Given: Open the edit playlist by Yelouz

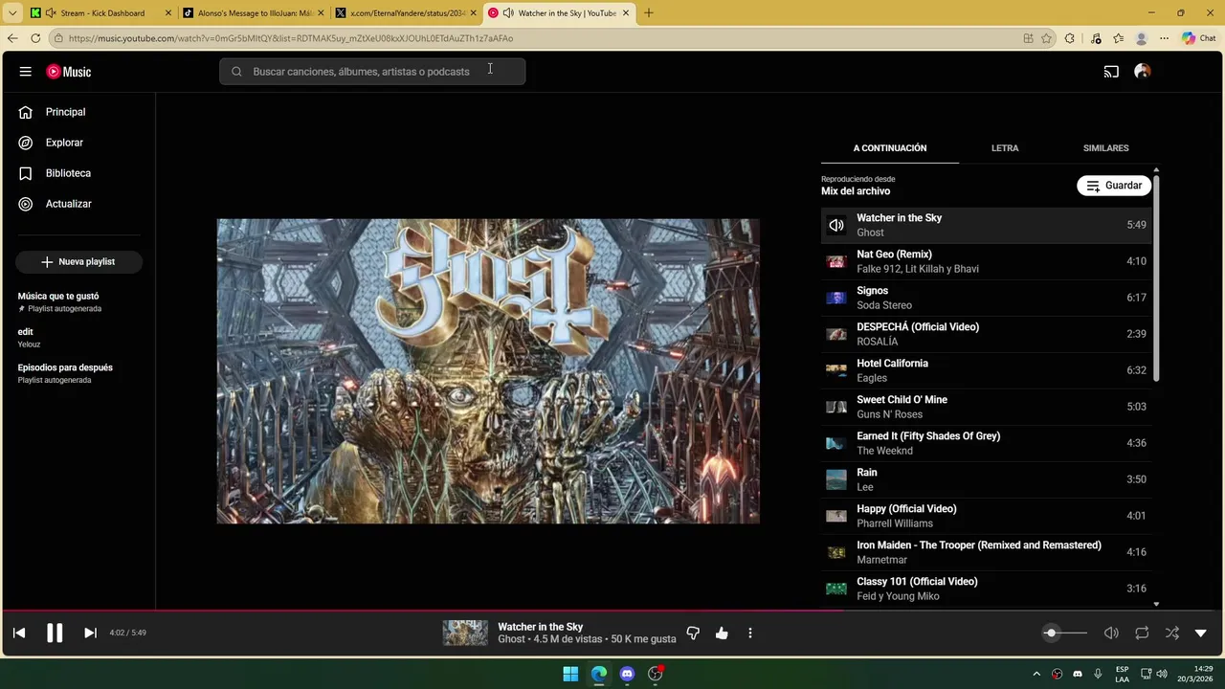Looking at the screenshot, I should 78,337.
